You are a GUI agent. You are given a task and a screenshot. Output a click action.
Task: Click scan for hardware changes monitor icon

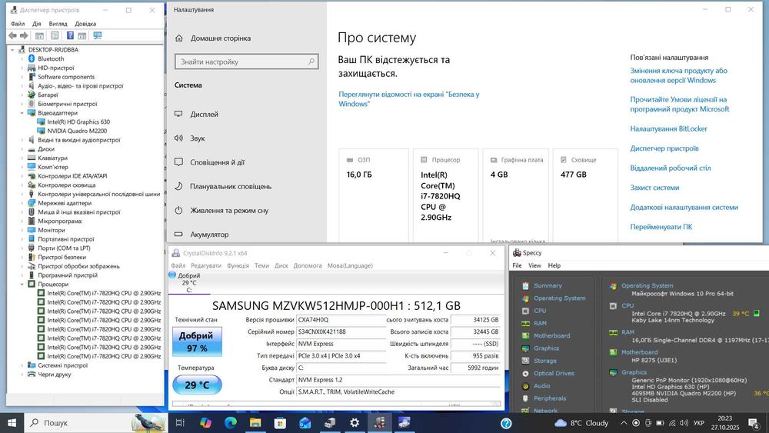point(98,36)
